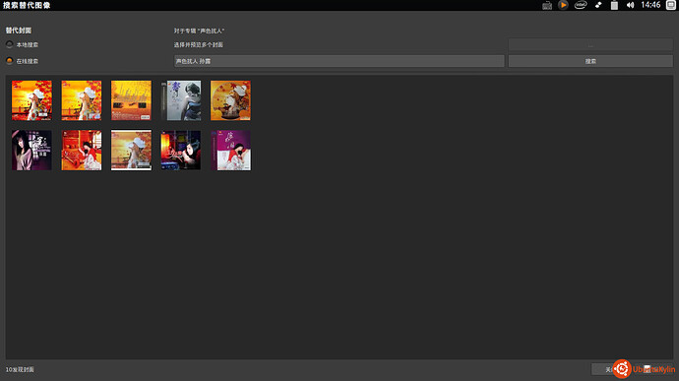The image size is (679, 381).
Task: Open the network connection tray icon
Action: (598, 5)
